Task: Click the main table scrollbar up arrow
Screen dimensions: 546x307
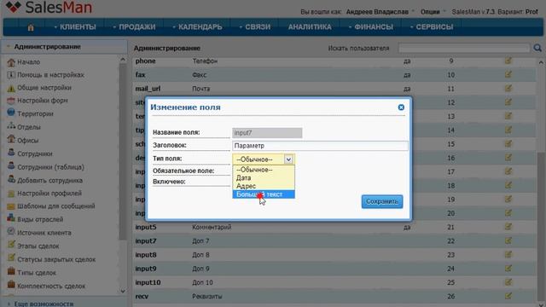Action: point(541,62)
